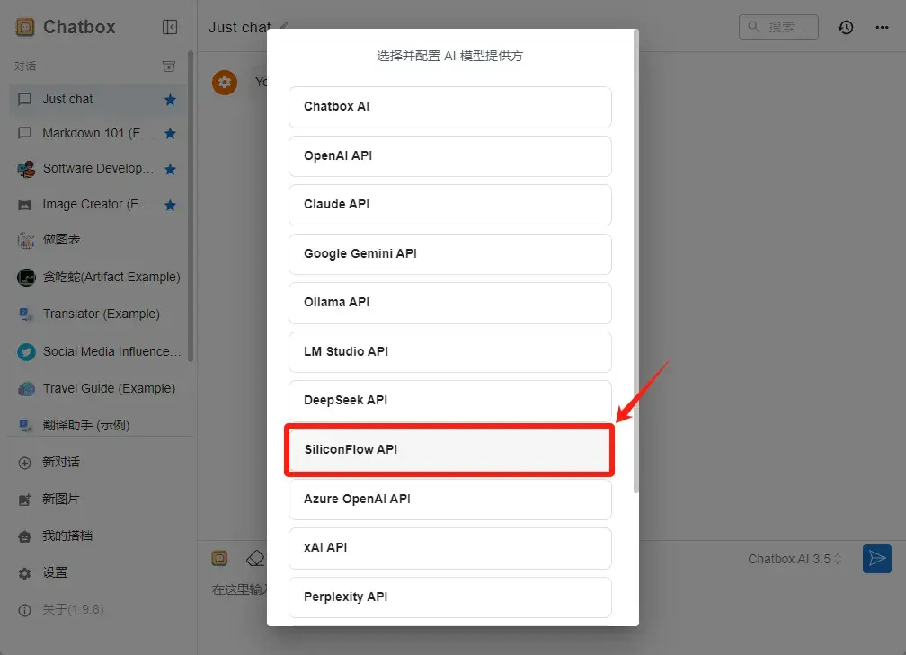The image size is (906, 655).
Task: Select SiliconFlow API provider
Action: coord(449,450)
